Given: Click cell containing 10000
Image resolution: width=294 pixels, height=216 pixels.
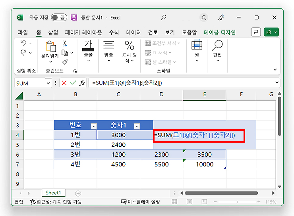Looking at the screenshot, I should [205, 164].
